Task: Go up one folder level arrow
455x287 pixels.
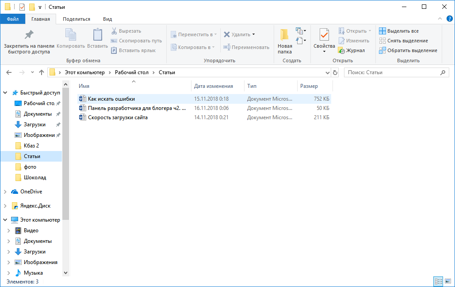Action: coord(42,72)
